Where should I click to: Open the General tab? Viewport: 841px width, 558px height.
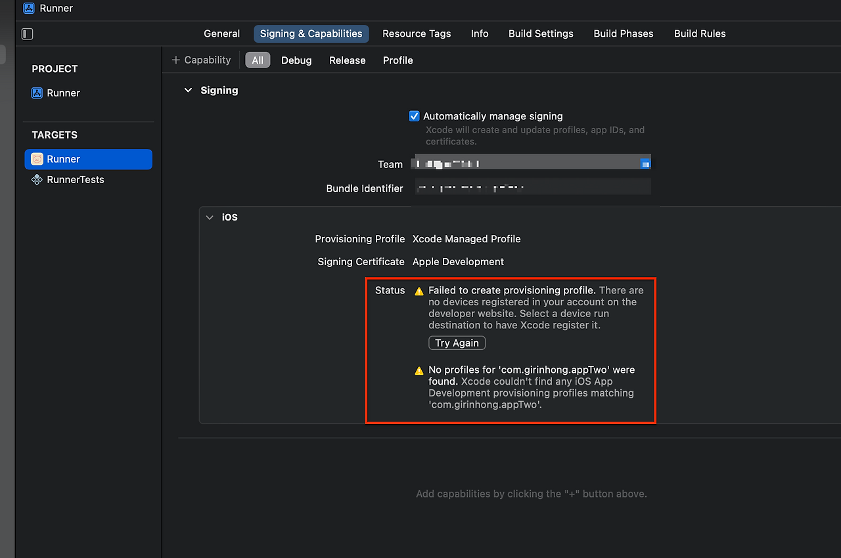pos(221,33)
